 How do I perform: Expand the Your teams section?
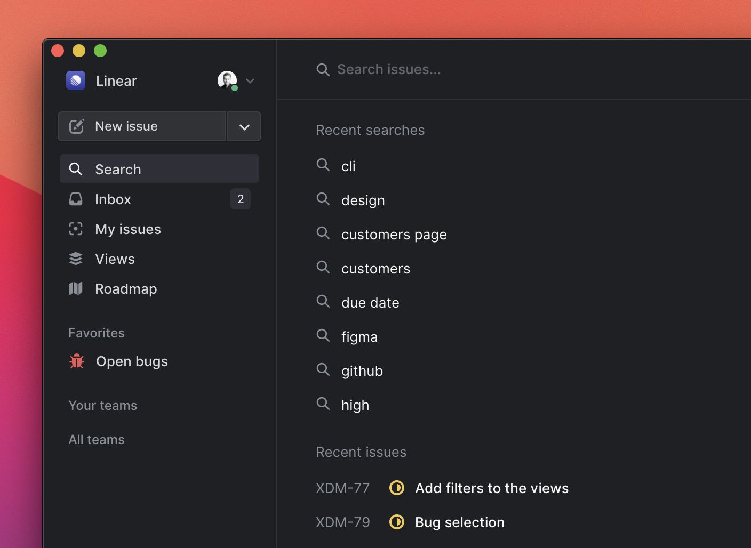[x=103, y=406]
